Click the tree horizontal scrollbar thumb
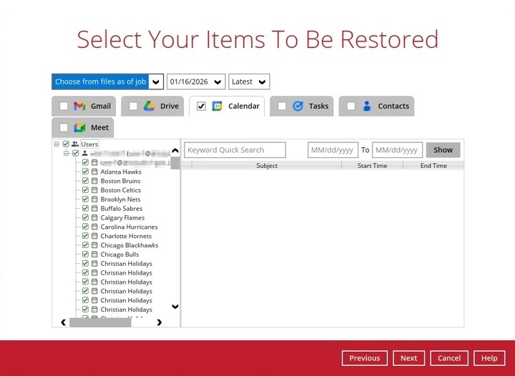 [100, 322]
